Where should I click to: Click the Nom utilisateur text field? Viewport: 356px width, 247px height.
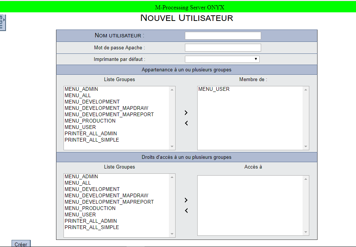pos(223,35)
